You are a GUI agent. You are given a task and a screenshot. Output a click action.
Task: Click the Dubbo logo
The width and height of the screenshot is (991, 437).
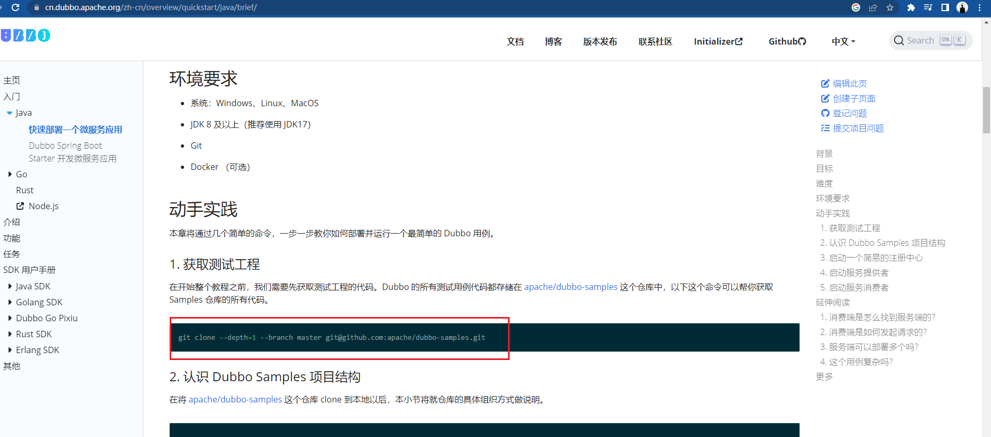26,35
